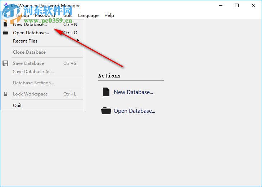The height and width of the screenshot is (187, 262).
Task: Click the Ctrl+O shortcut label
Action: (x=70, y=33)
